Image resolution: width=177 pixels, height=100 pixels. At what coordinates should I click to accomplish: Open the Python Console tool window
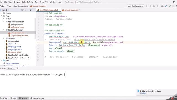tap(37, 98)
